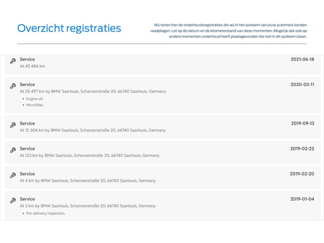Click the date 2019-01-04
The height and width of the screenshot is (243, 324).
pyautogui.click(x=302, y=199)
